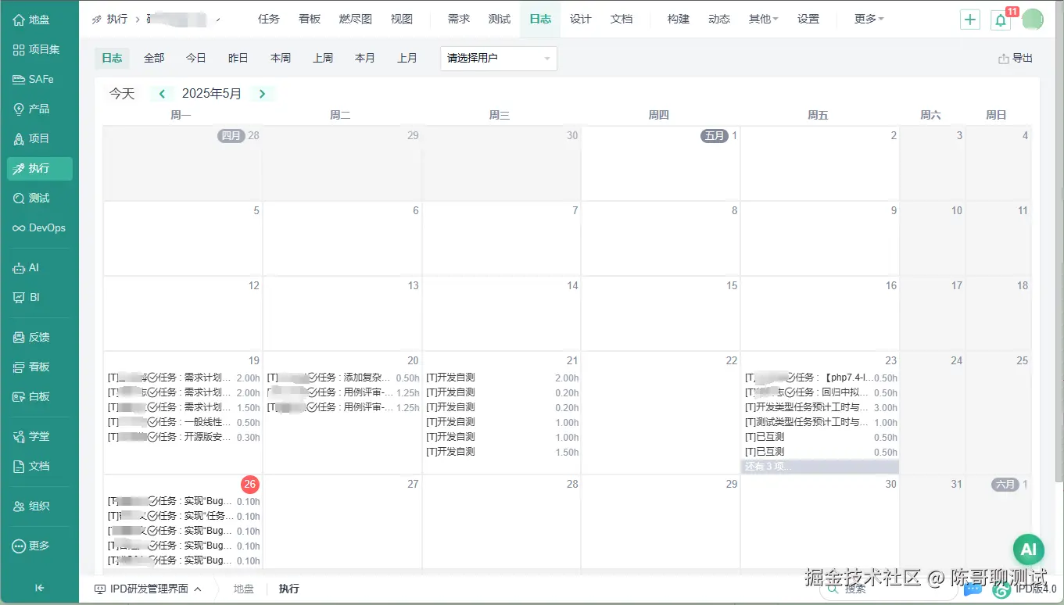1064x605 pixels.
Task: Click 执行 in bottom bar
Action: pyautogui.click(x=289, y=589)
